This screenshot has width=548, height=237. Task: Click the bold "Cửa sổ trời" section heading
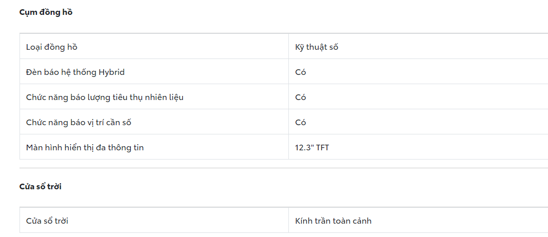pyautogui.click(x=41, y=187)
